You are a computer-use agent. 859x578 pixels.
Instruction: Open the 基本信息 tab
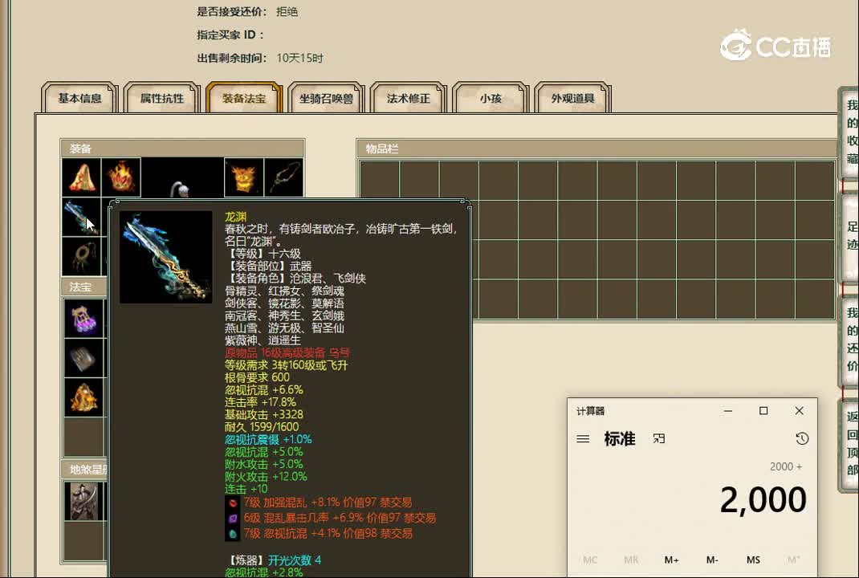click(x=80, y=98)
